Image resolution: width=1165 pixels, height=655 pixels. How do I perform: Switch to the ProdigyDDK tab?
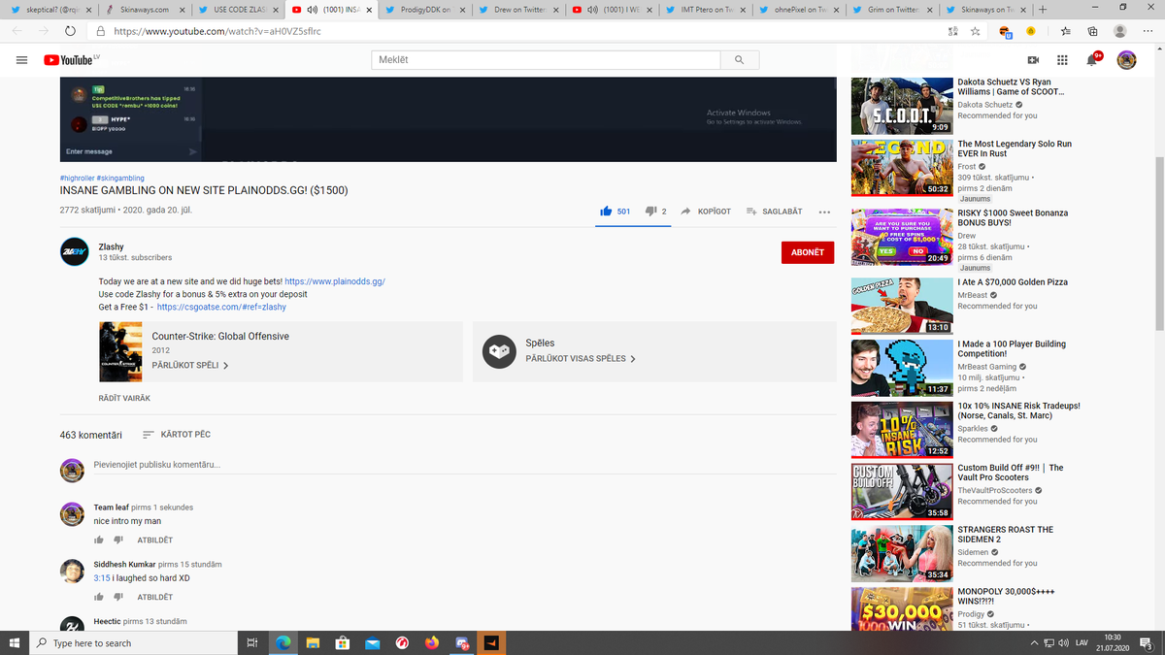[424, 10]
